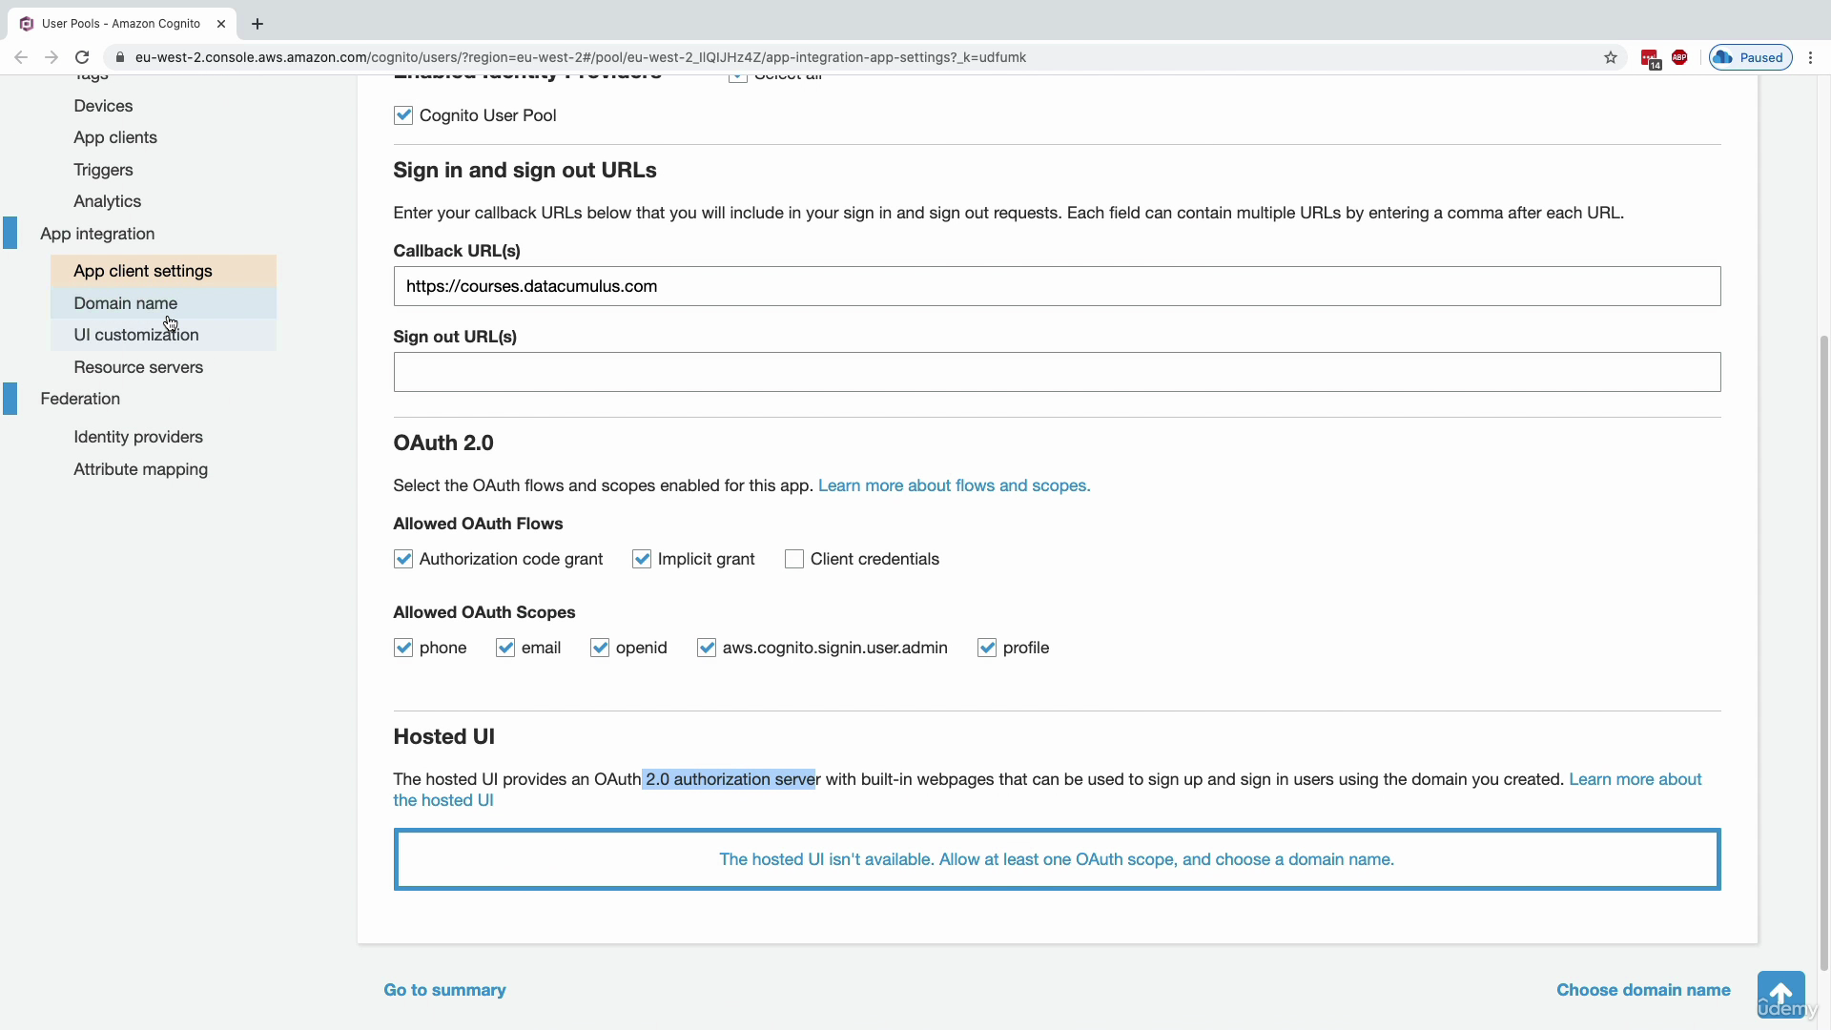This screenshot has width=1831, height=1030.
Task: Click the Callback URL(s) input field
Action: click(x=1057, y=286)
